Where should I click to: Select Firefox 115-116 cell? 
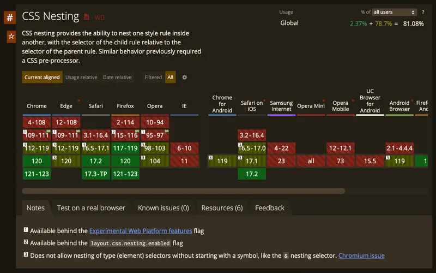pyautogui.click(x=125, y=135)
